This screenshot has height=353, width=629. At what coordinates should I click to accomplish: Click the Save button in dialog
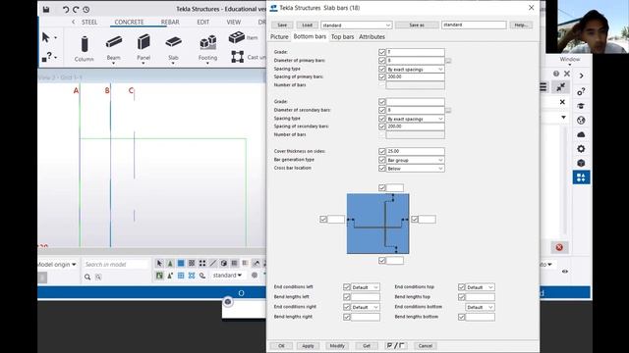[282, 25]
